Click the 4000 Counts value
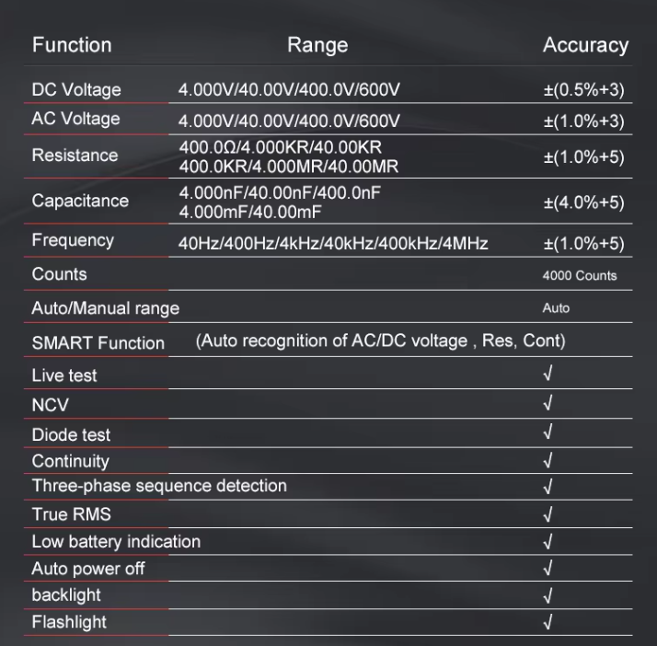 [x=580, y=275]
